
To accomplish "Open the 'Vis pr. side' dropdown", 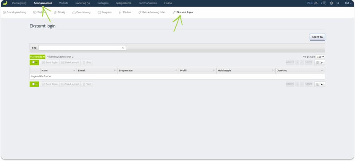I will click(x=320, y=57).
